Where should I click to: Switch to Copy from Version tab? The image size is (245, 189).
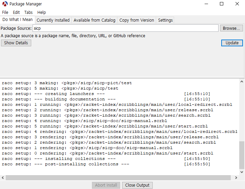pos(137,20)
